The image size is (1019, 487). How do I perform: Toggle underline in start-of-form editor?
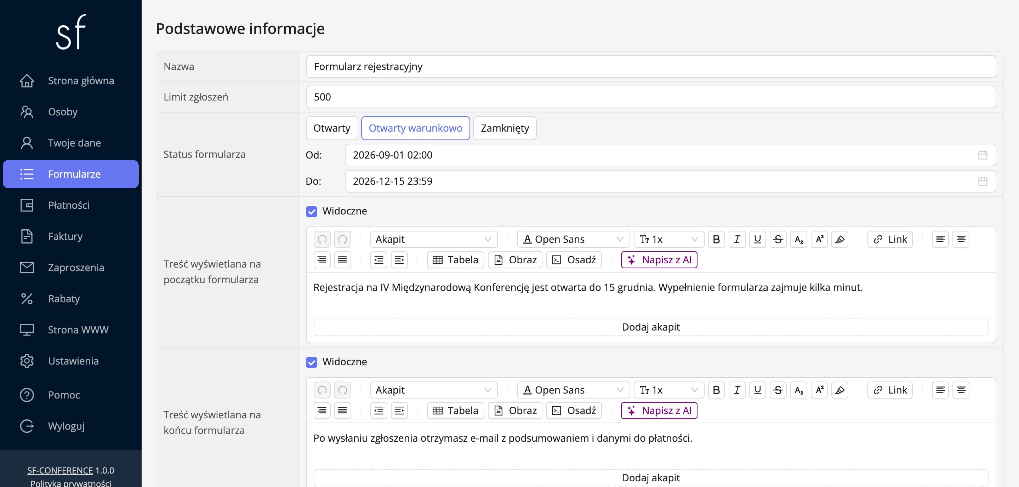(x=757, y=239)
